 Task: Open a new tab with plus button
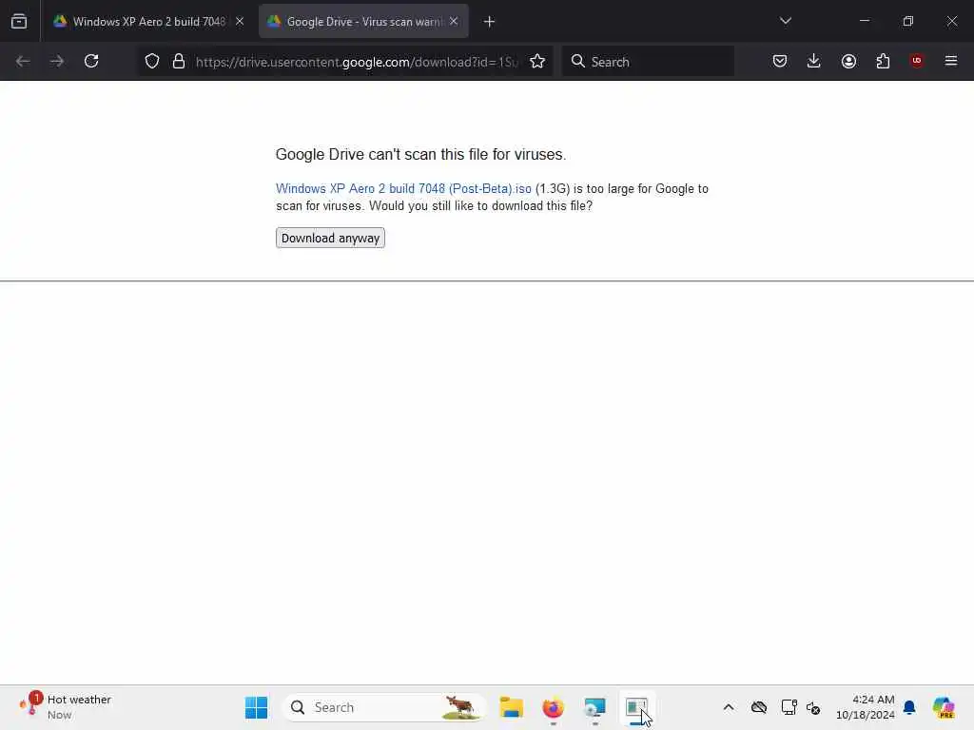coord(490,22)
